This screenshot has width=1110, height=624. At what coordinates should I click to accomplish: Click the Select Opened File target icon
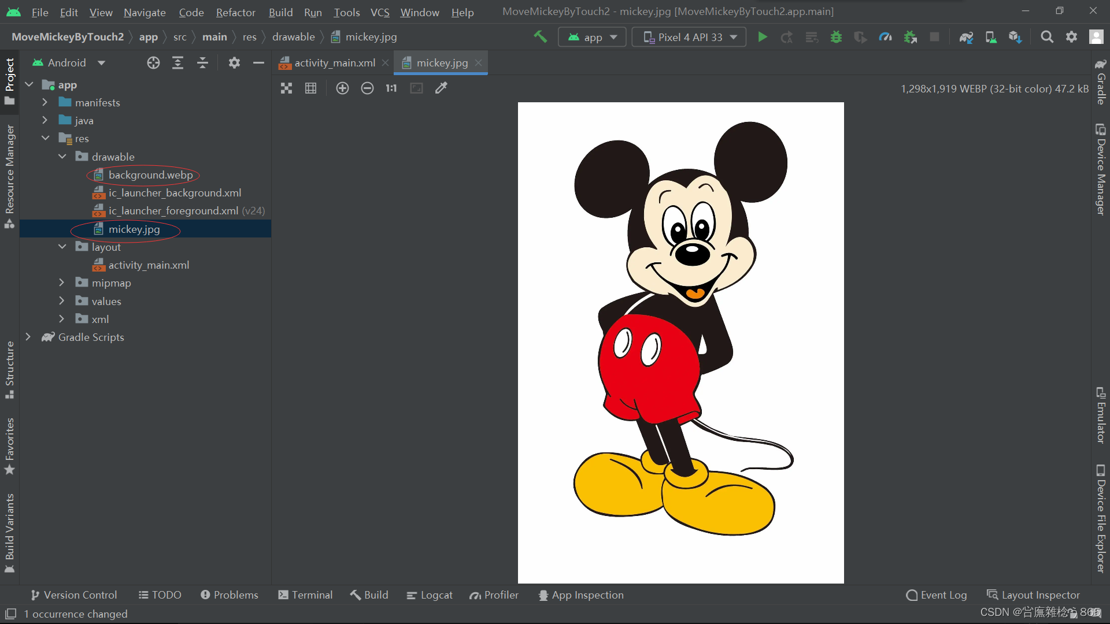tap(153, 63)
